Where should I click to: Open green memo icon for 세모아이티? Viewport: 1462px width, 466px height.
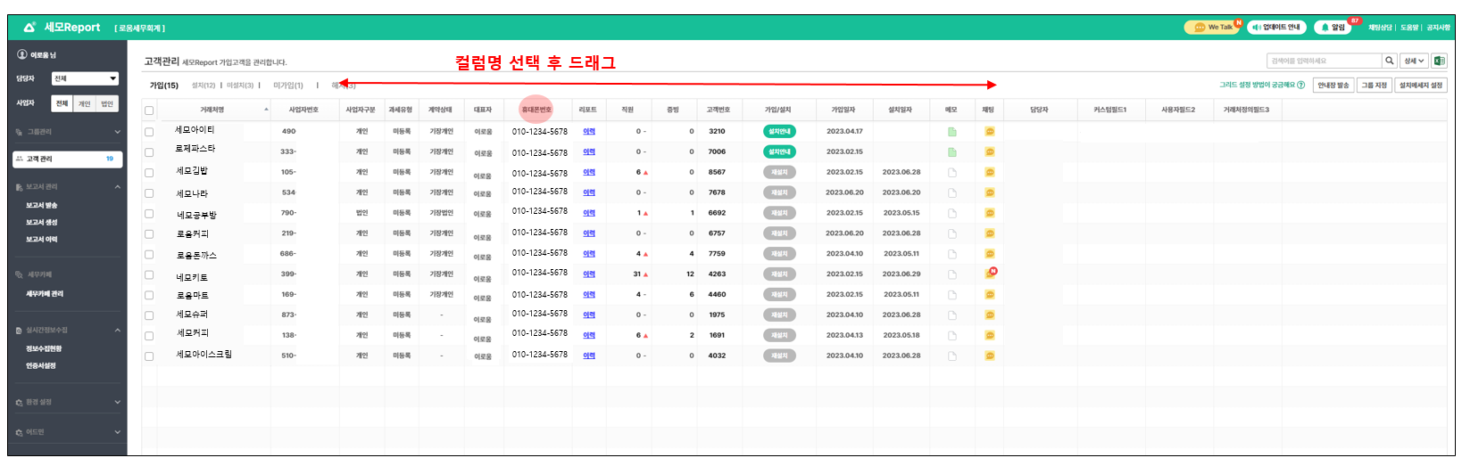[951, 132]
